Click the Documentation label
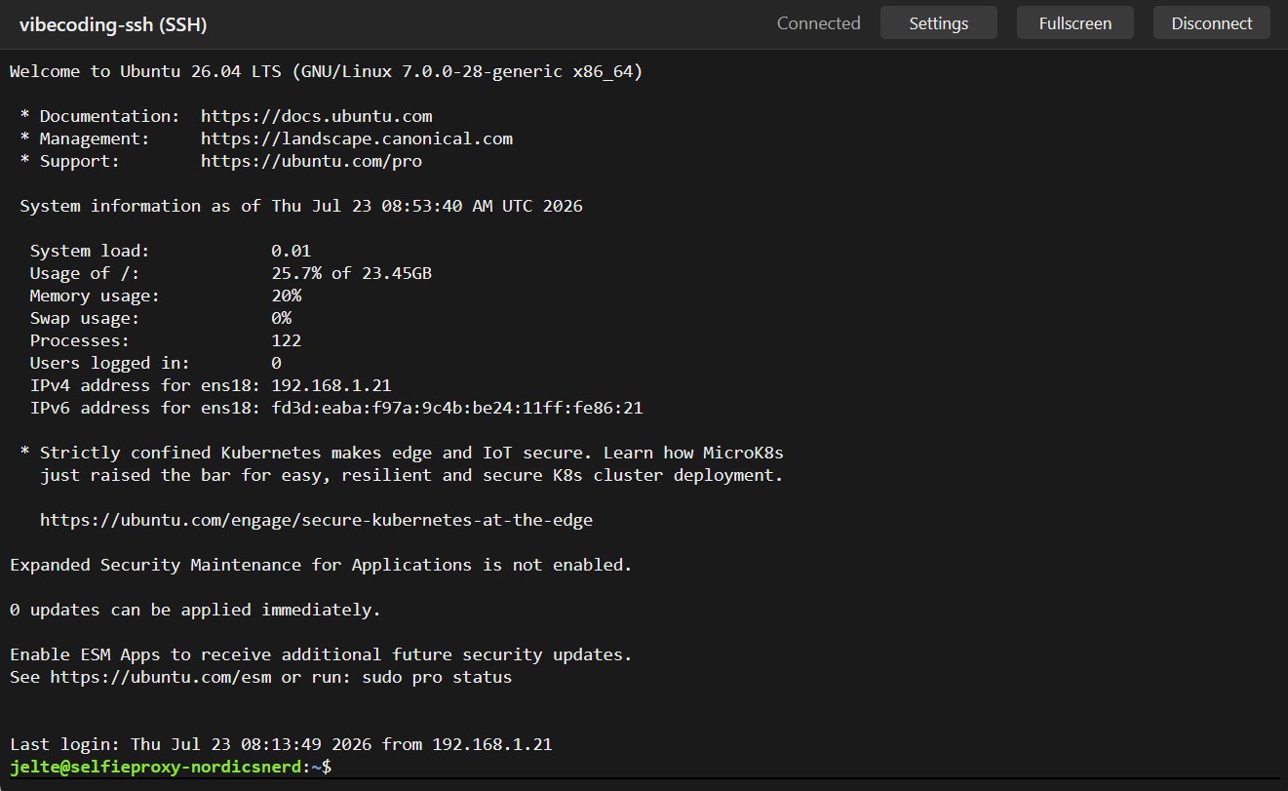 [109, 116]
